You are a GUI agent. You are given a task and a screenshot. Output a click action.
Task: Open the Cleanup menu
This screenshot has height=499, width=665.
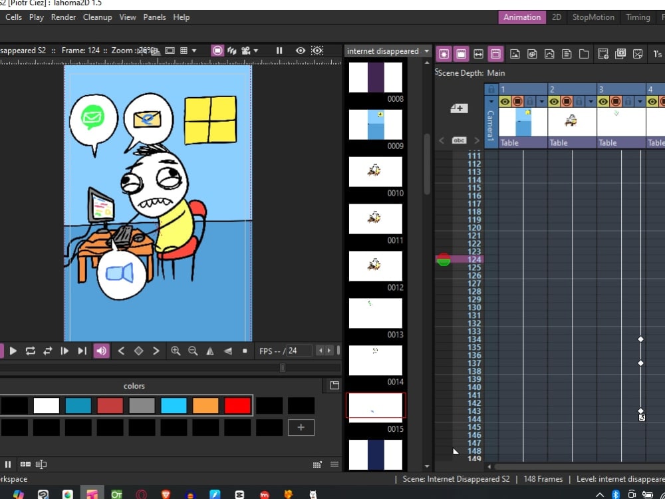pyautogui.click(x=98, y=17)
